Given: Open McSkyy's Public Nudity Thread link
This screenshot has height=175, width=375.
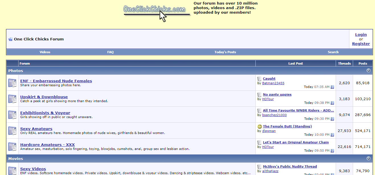Looking at the screenshot, I should click(290, 166).
